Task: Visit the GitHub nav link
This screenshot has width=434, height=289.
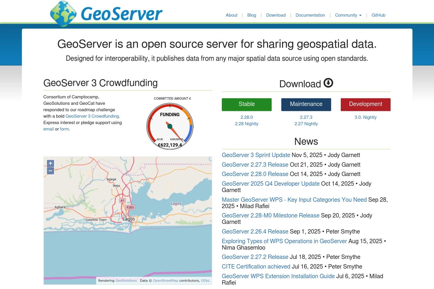Action: point(378,15)
